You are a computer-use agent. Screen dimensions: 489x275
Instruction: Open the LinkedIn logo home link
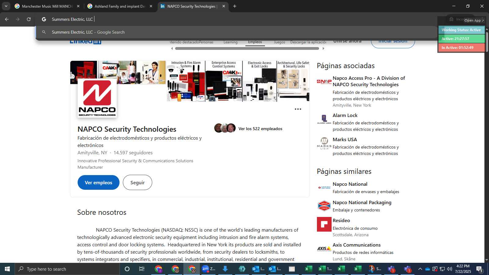[x=85, y=41]
